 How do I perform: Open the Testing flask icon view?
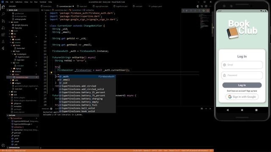3,42
